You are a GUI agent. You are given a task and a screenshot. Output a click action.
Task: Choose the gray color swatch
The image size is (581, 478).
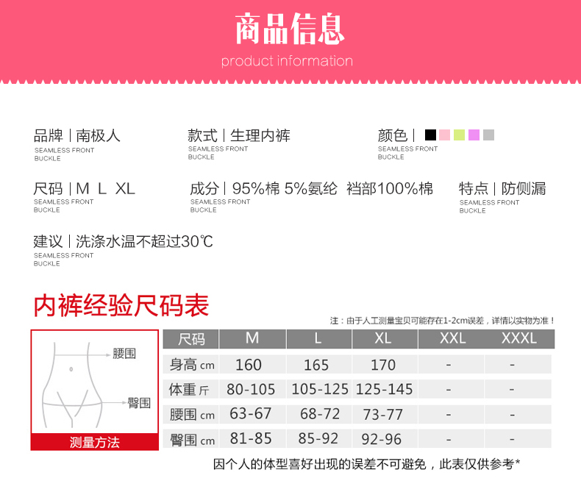(x=488, y=135)
